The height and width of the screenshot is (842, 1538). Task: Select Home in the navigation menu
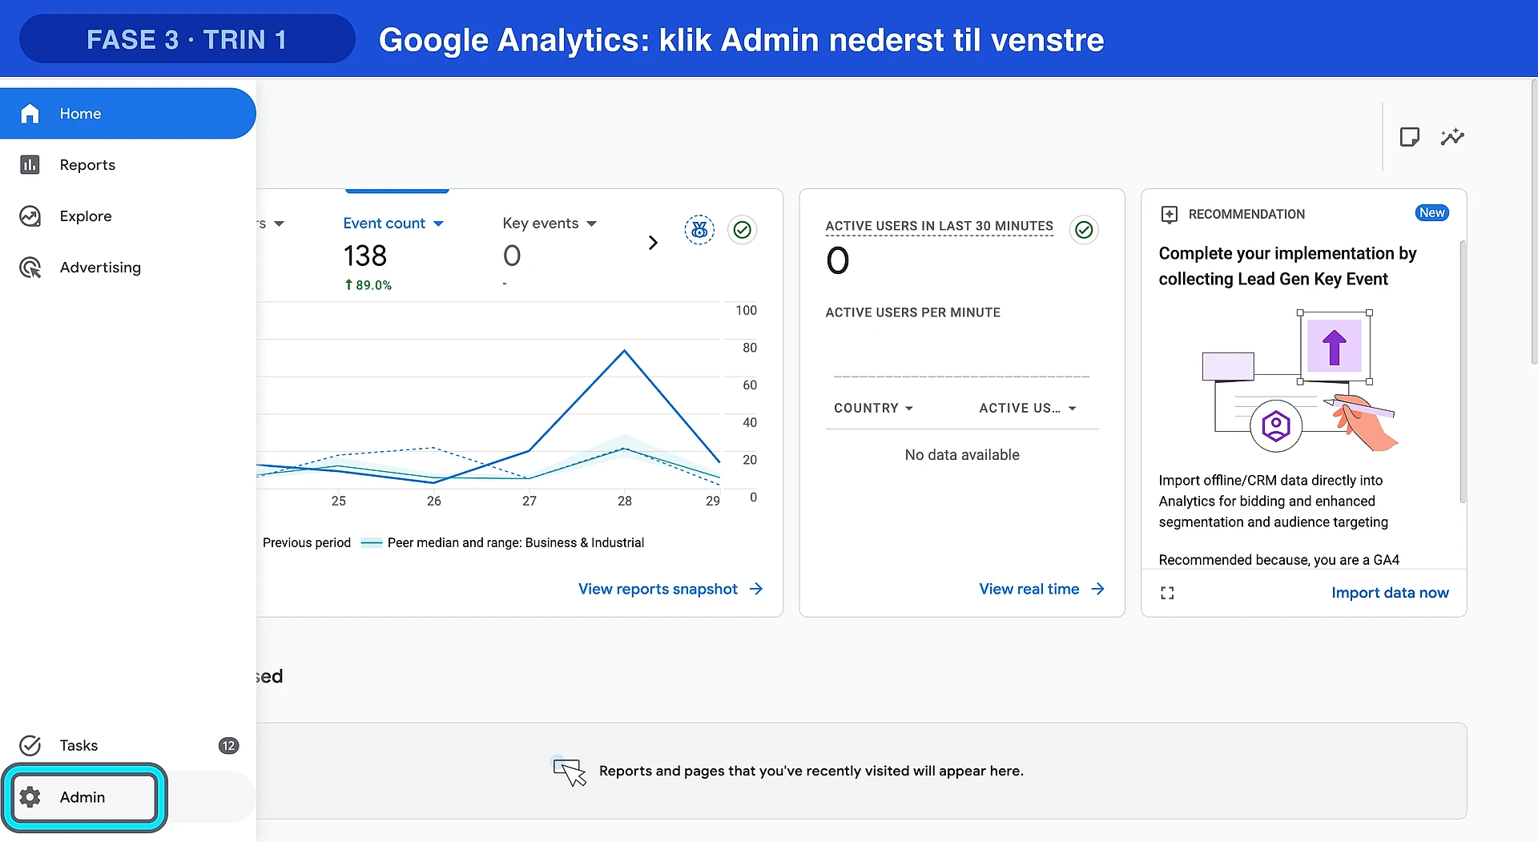128,114
